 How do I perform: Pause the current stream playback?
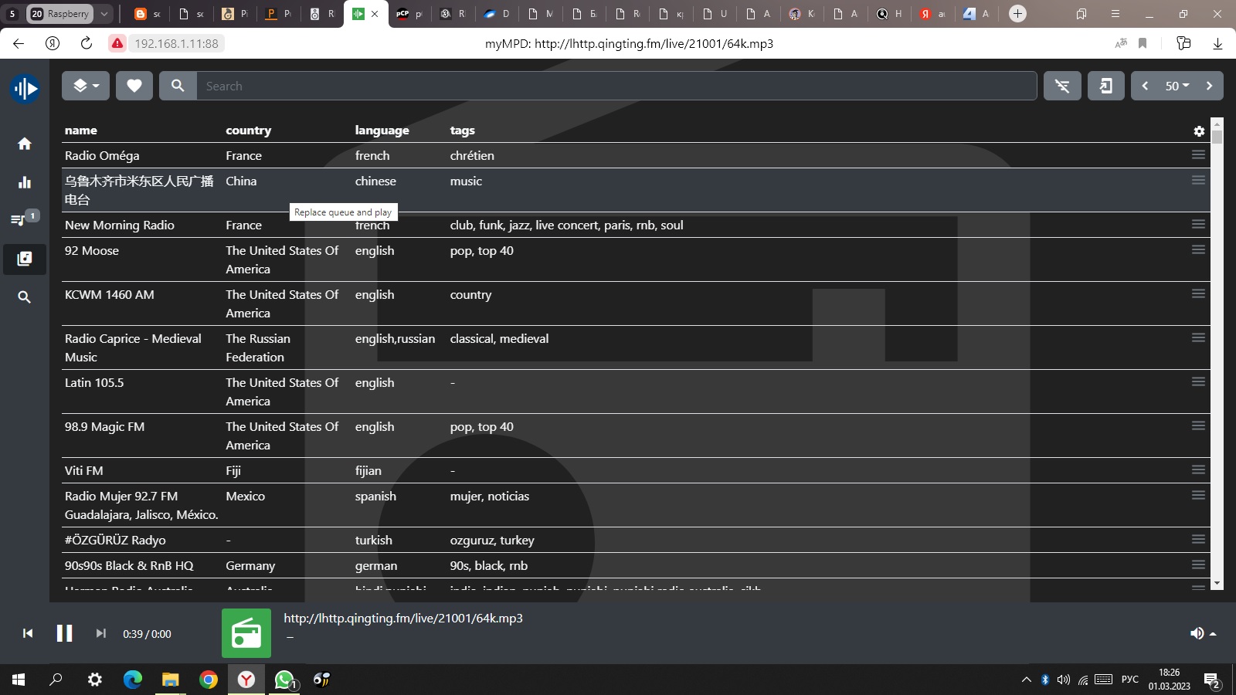click(x=64, y=633)
